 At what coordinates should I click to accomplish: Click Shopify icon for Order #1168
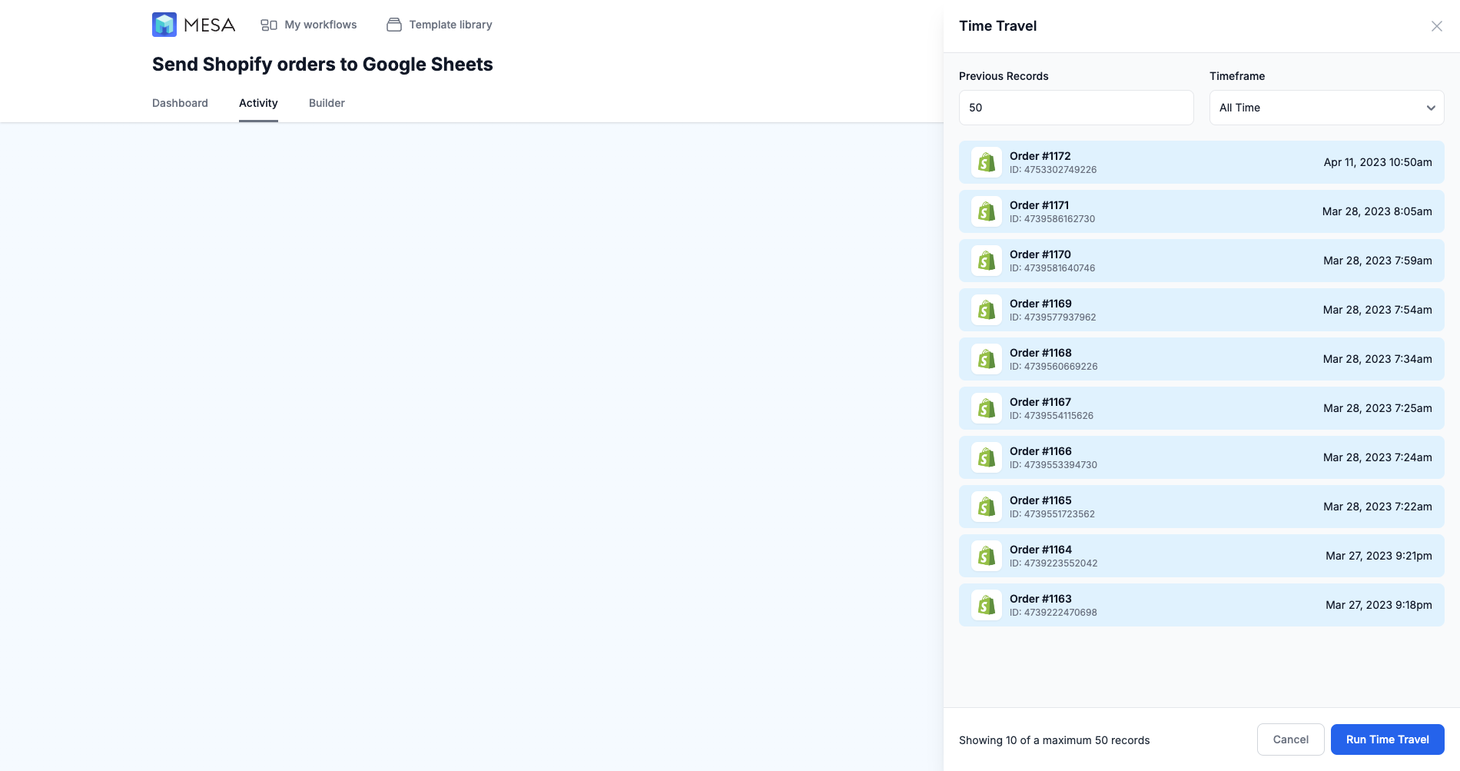(x=987, y=359)
